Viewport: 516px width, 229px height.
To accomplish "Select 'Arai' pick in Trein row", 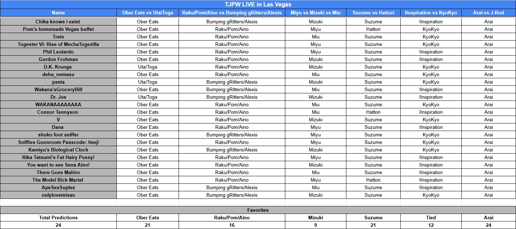I will 489,37.
